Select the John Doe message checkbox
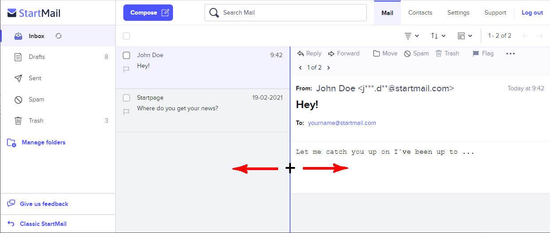Image resolution: width=550 pixels, height=233 pixels. pos(126,55)
